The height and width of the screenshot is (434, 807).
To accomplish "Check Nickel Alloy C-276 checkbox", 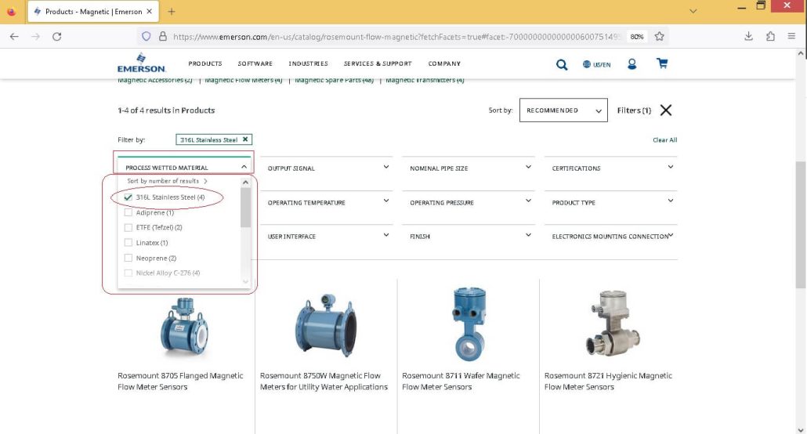I will pyautogui.click(x=128, y=273).
